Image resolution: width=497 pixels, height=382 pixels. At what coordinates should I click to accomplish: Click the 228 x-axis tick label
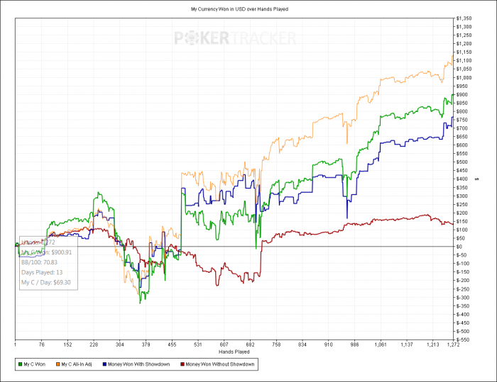(94, 344)
